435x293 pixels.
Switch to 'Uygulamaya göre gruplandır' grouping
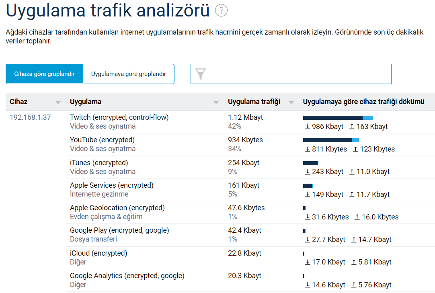click(x=129, y=74)
